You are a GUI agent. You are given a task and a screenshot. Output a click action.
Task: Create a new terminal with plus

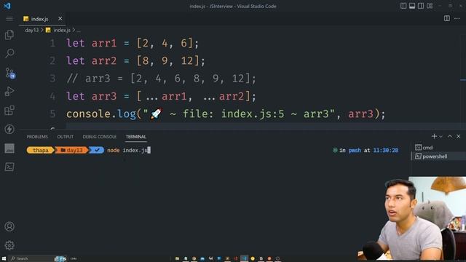(434, 136)
